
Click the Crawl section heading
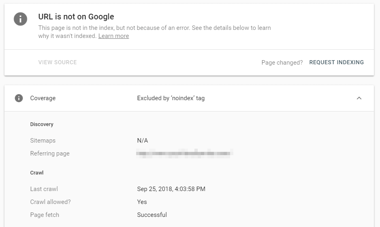[x=37, y=173]
